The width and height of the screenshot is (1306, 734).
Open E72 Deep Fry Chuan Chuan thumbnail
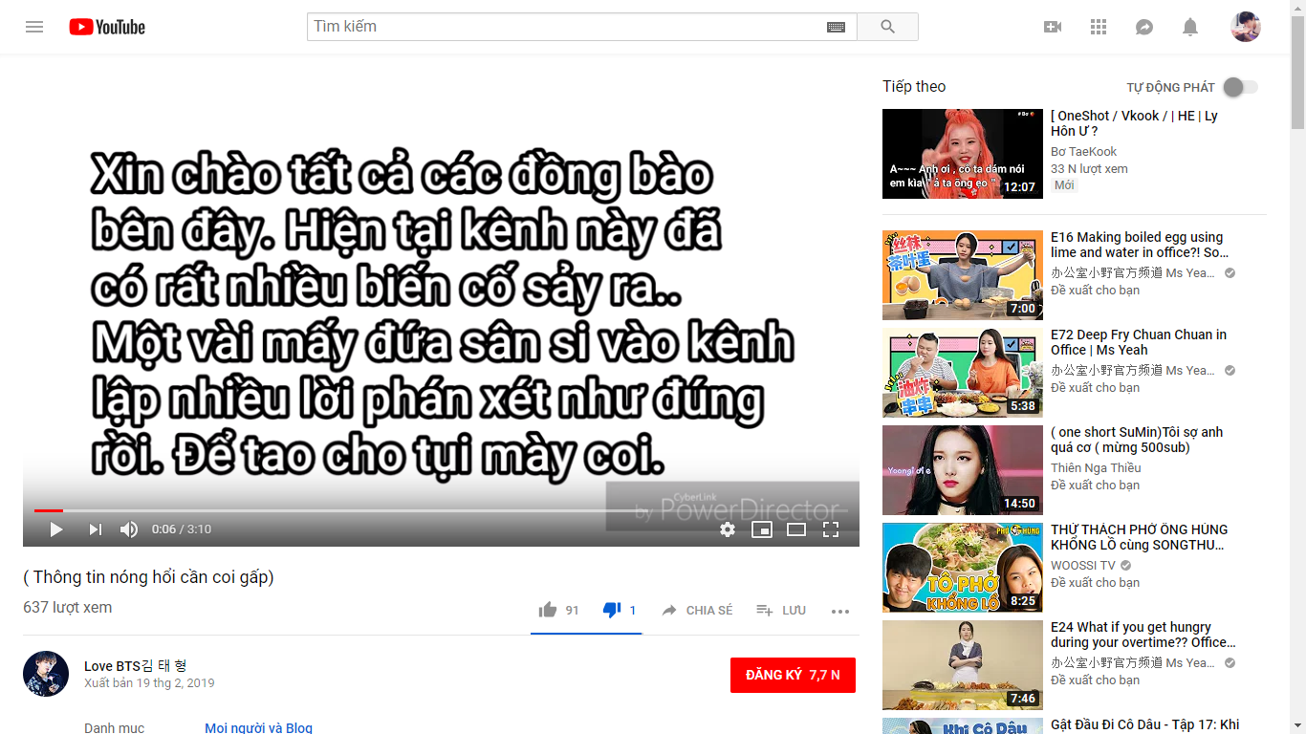963,373
